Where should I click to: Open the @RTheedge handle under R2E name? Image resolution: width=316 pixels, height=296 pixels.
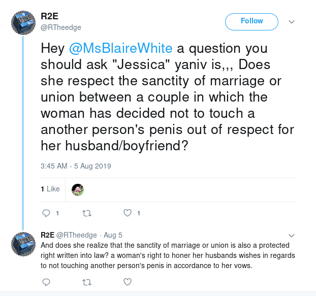[x=61, y=27]
